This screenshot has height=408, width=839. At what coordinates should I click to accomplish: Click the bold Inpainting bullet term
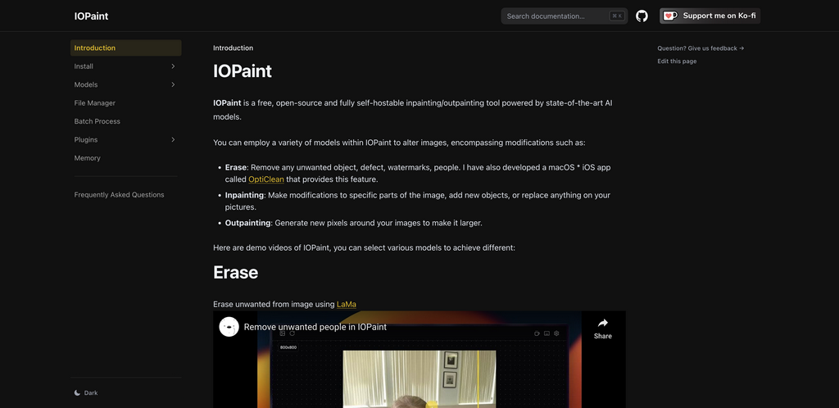coord(244,195)
